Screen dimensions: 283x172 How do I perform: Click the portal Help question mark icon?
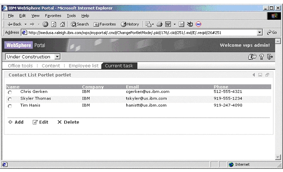pyautogui.click(x=262, y=57)
